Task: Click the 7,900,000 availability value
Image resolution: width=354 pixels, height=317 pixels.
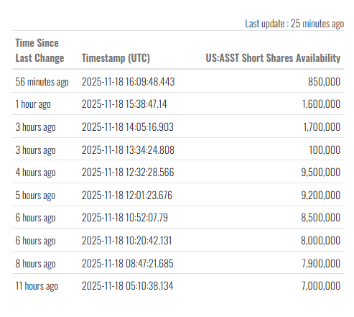Action: (x=321, y=264)
